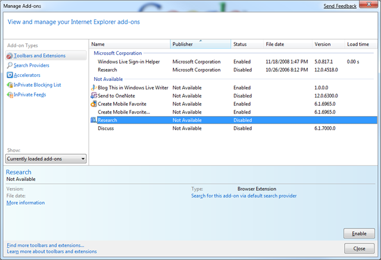Click Disabled status of Send to OneNote

tap(243, 96)
